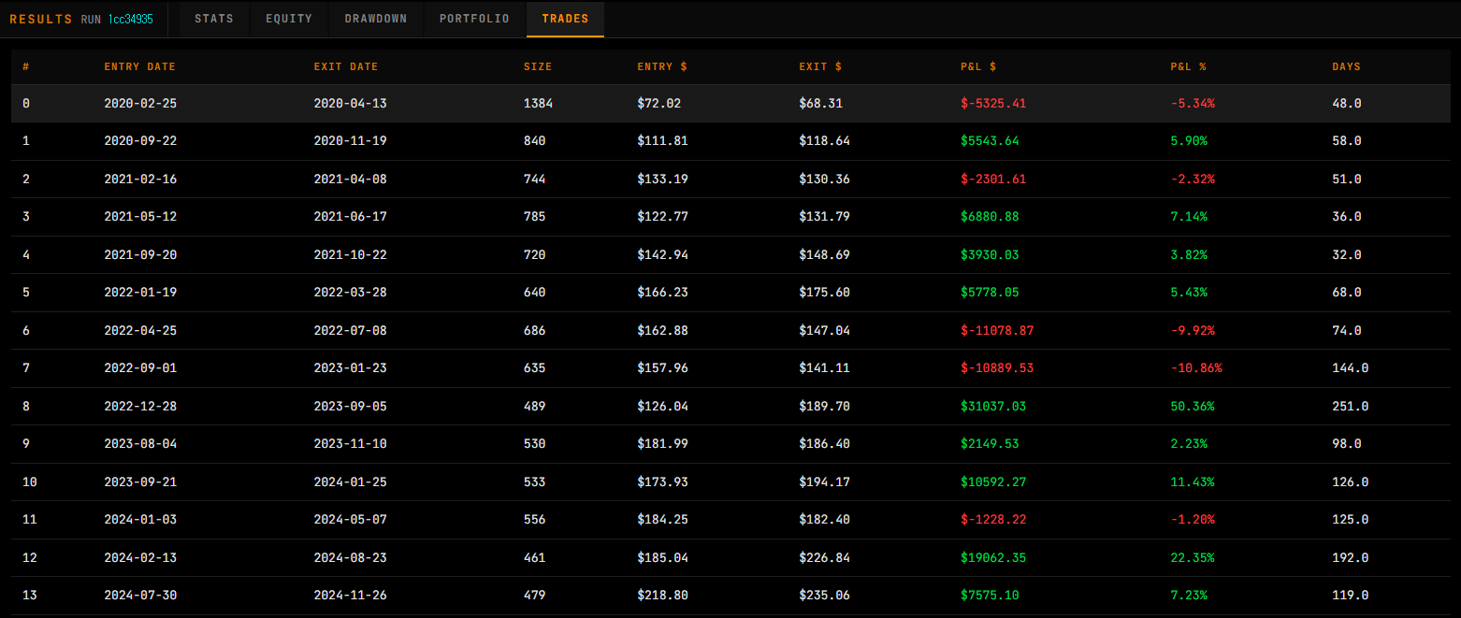Select entry date 2021-02-16

(140, 180)
